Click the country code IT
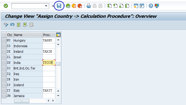 click(9, 90)
